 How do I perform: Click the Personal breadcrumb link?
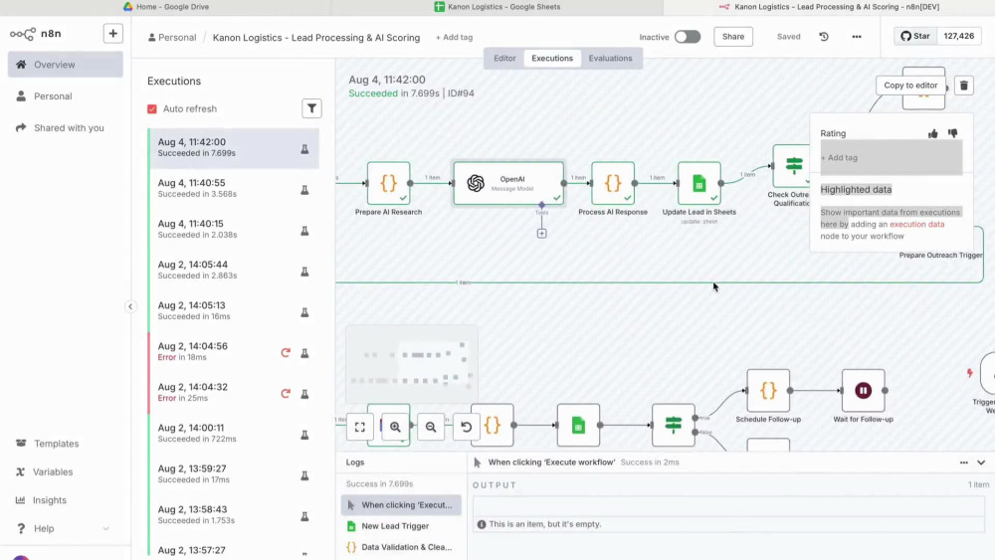click(172, 38)
